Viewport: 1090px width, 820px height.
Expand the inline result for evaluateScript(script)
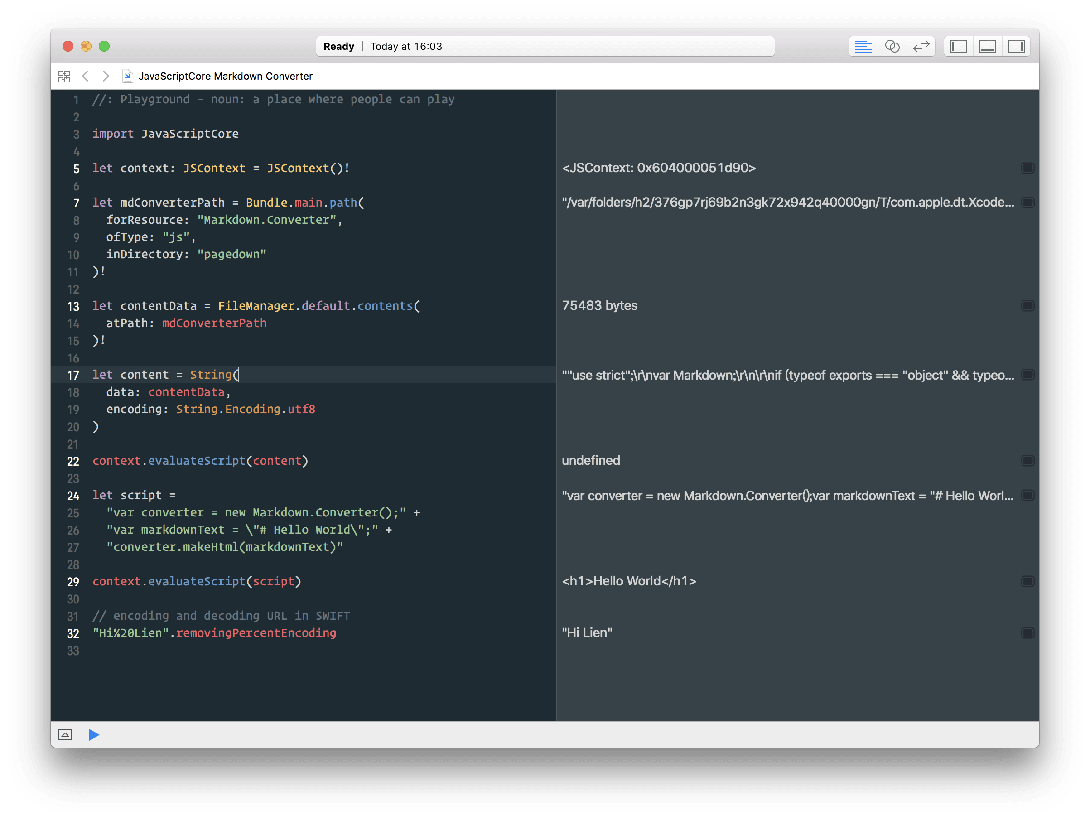pos(1028,580)
